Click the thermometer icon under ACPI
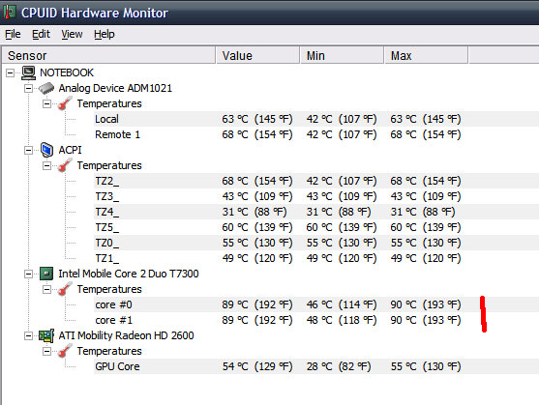This screenshot has height=405, width=539. (x=65, y=165)
